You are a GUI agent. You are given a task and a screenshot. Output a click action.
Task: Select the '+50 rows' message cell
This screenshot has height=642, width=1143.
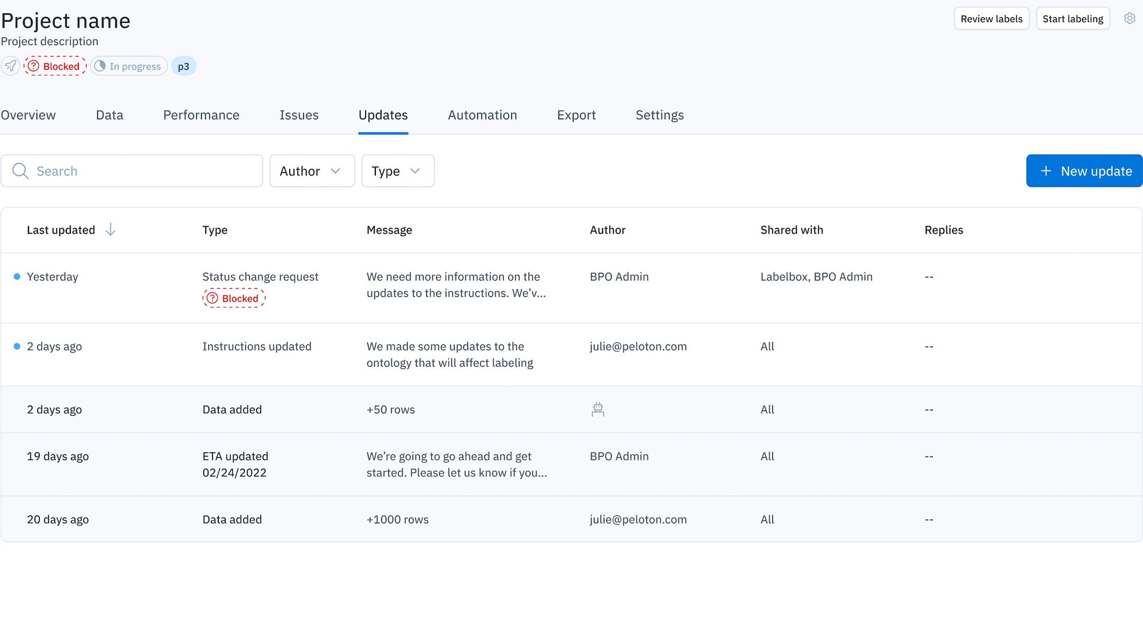391,410
